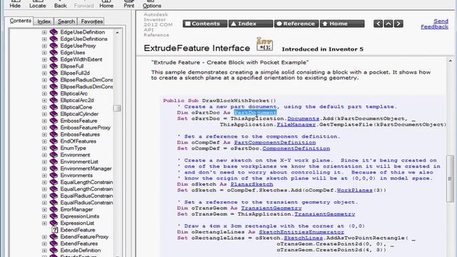Image resolution: width=457 pixels, height=257 pixels.
Task: Expand the EmbossFeature tree node
Action: pos(44,121)
